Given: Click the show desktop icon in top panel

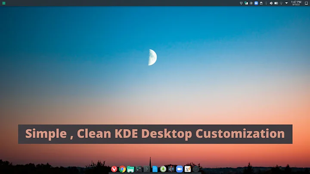Looking at the screenshot, I should pyautogui.click(x=306, y=3).
